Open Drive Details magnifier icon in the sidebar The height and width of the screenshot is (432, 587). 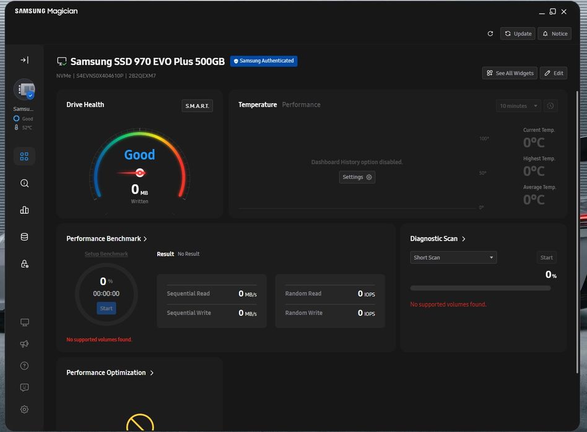click(x=24, y=183)
